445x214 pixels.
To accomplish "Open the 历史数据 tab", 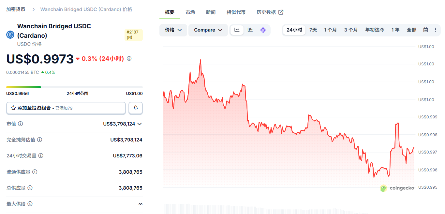I will (x=270, y=12).
